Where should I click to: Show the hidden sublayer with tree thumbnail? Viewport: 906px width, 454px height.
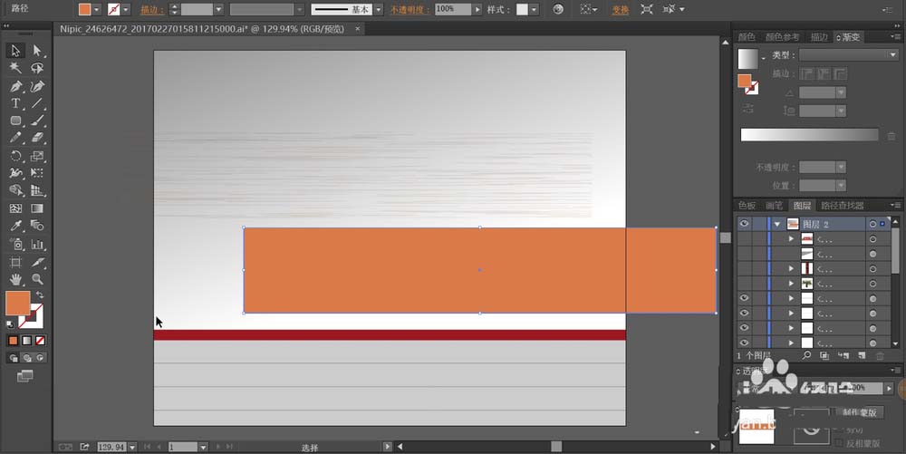[x=744, y=284]
